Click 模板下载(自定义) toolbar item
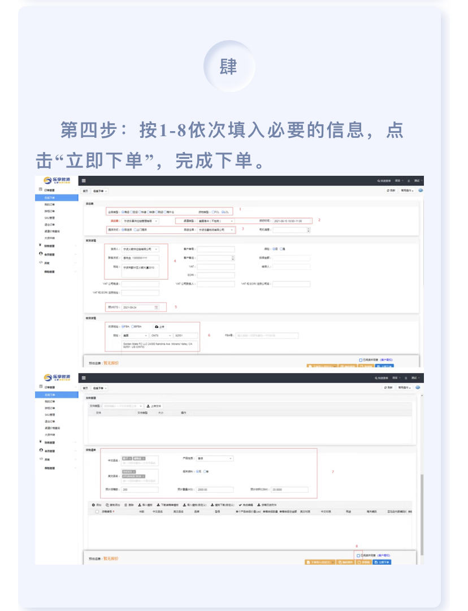 point(223,505)
